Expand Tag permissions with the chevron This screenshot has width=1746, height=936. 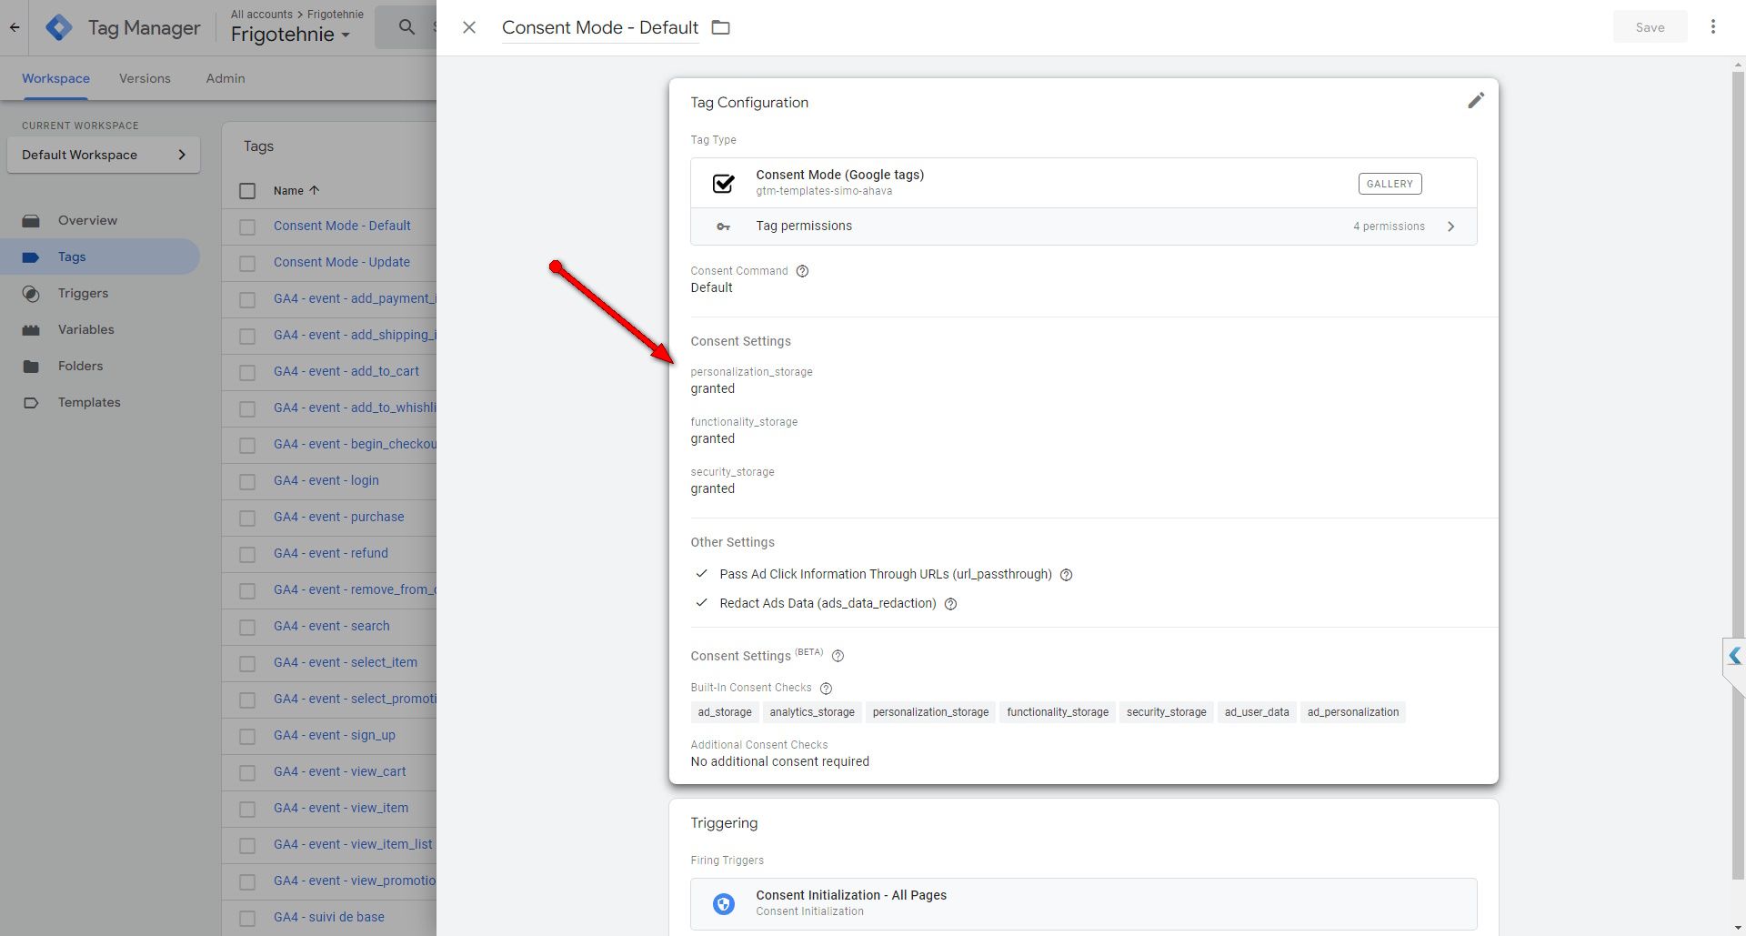point(1451,226)
